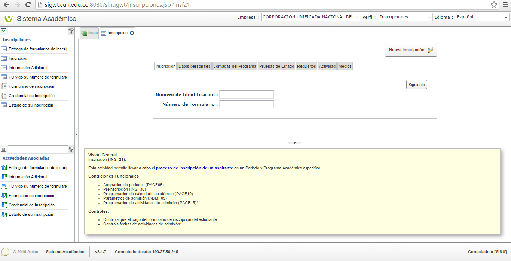Screen dimensions: 511x261
Task: Click the filter funnel icon in Actividades Asociadas panel
Action: tap(71, 150)
